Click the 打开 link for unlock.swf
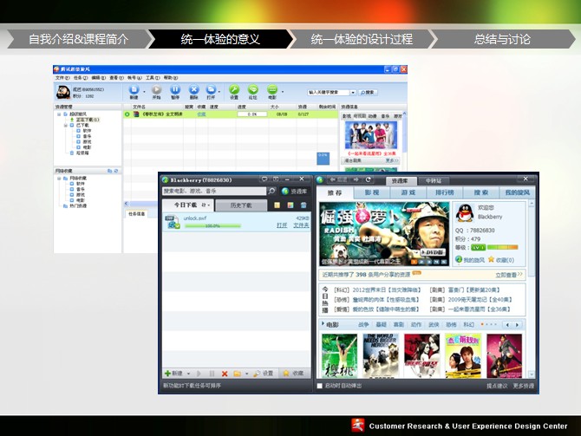 [282, 225]
